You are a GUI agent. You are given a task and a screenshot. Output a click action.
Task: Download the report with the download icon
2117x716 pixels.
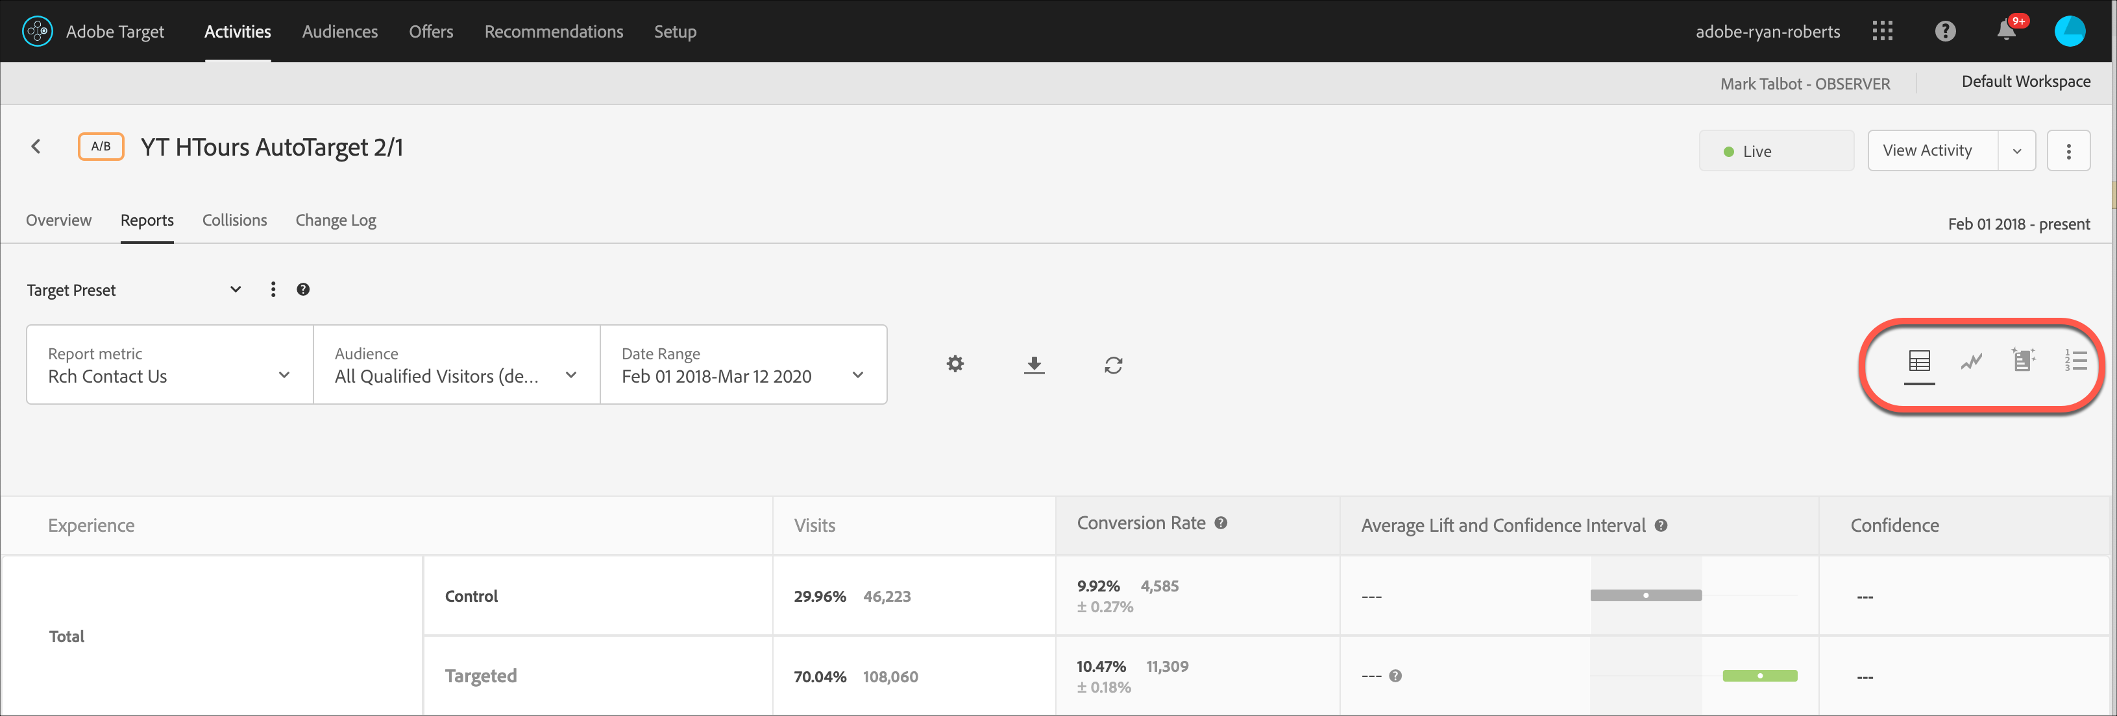tap(1034, 364)
